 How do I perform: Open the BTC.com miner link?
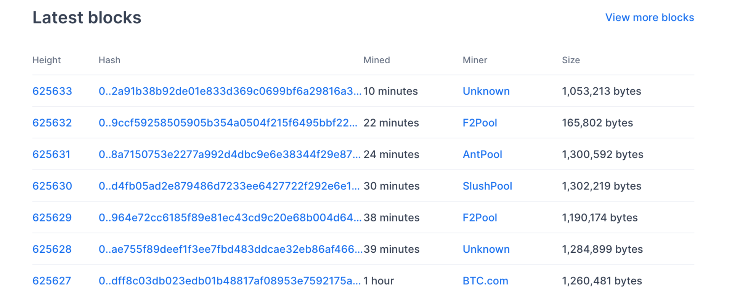tap(485, 281)
